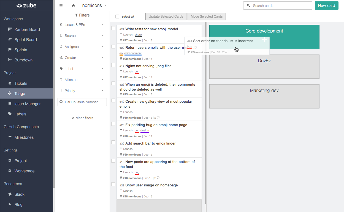This screenshot has height=212, width=344.
Task: Click the Triage arrows icon
Action: [x=10, y=93]
